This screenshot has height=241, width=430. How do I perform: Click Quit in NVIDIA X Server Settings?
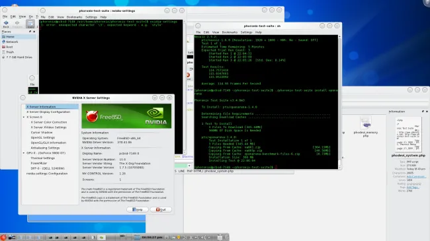point(161,210)
